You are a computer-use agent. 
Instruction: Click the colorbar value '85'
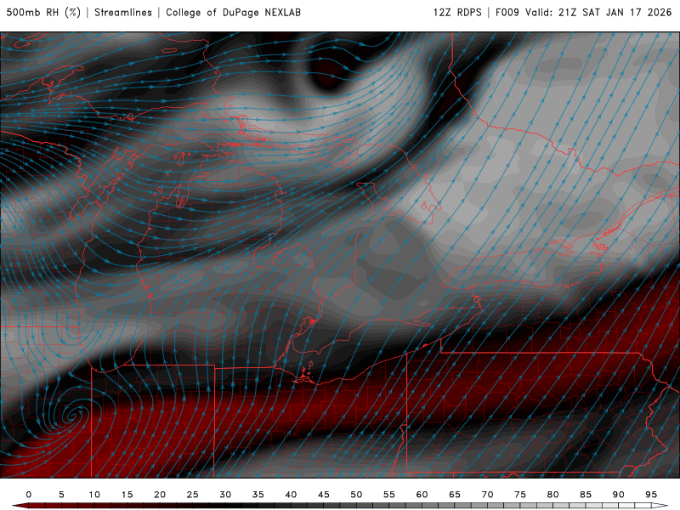586,495
